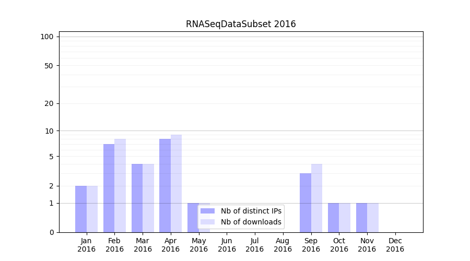Select the February downloads bar

[x=120, y=185]
